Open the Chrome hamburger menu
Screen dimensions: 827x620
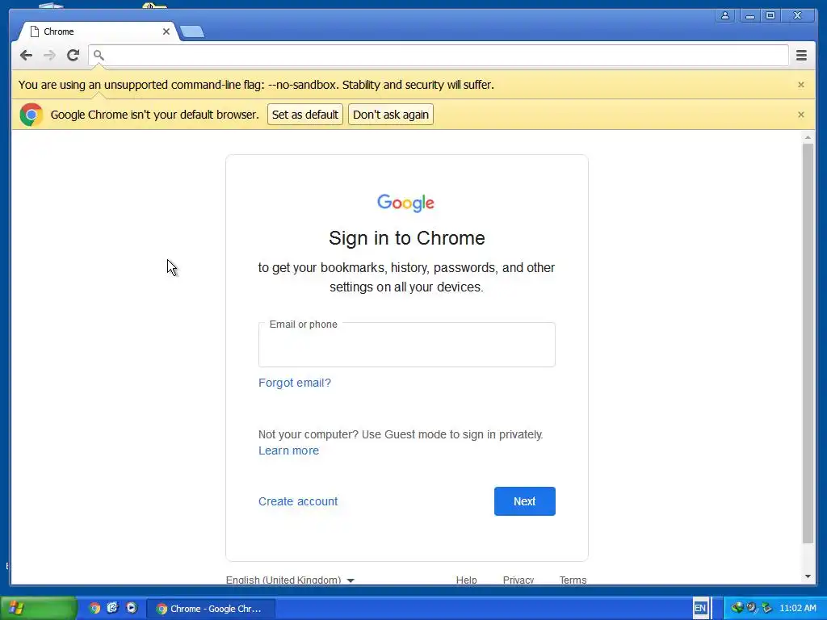pos(801,55)
